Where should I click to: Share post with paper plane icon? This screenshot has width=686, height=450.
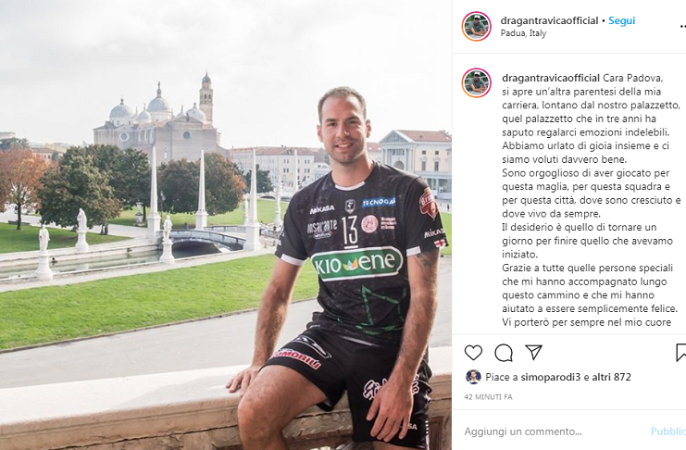pos(534,353)
